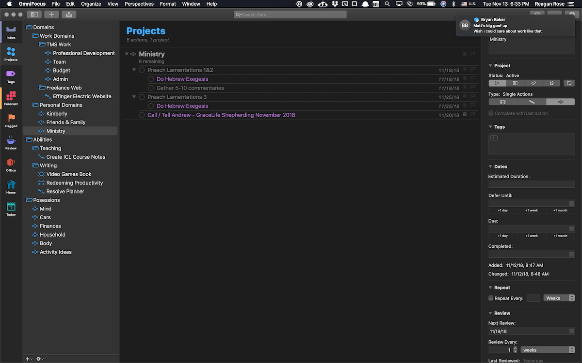
Task: Collapse the Review inspector section
Action: pyautogui.click(x=490, y=314)
